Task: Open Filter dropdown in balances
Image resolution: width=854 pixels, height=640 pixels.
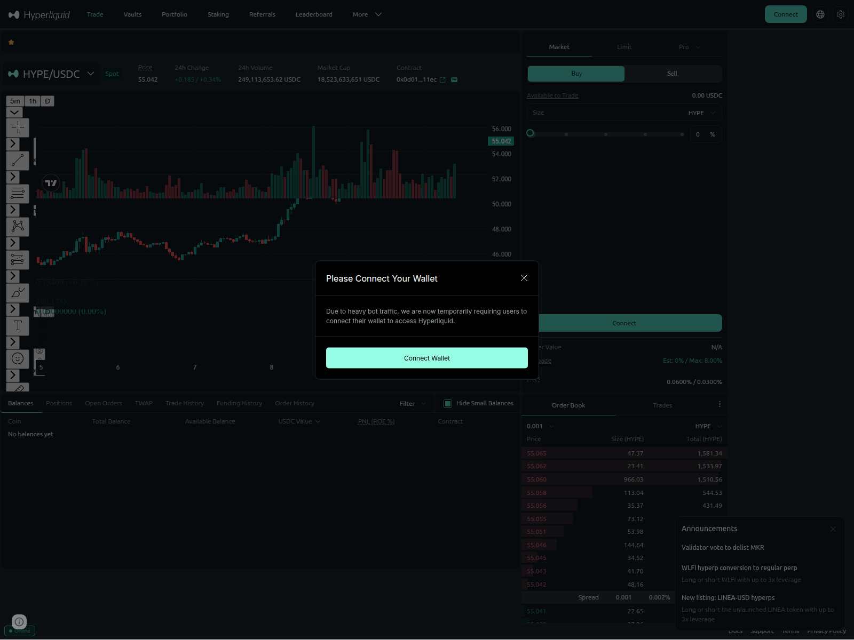Action: [x=413, y=404]
